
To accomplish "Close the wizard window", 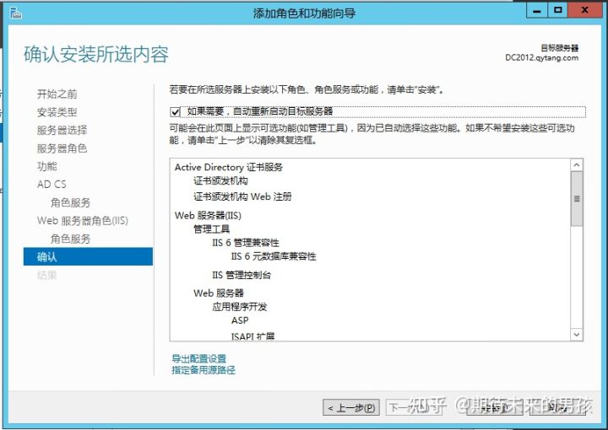I will click(585, 10).
